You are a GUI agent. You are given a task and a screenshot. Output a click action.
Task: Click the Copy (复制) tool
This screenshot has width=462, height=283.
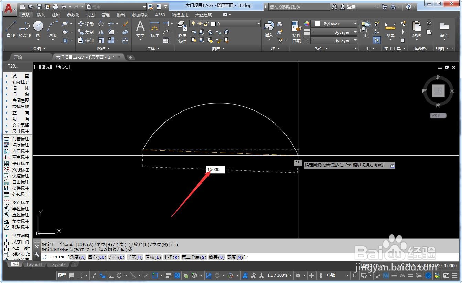click(x=86, y=32)
